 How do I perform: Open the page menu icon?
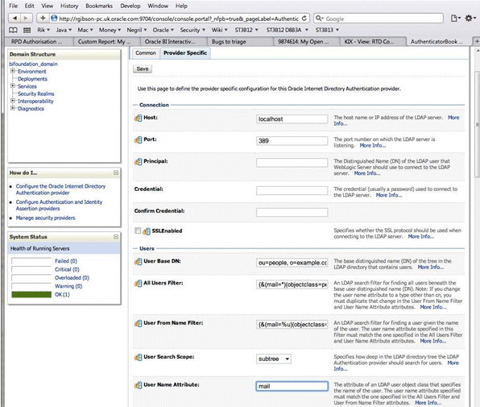[x=455, y=19]
